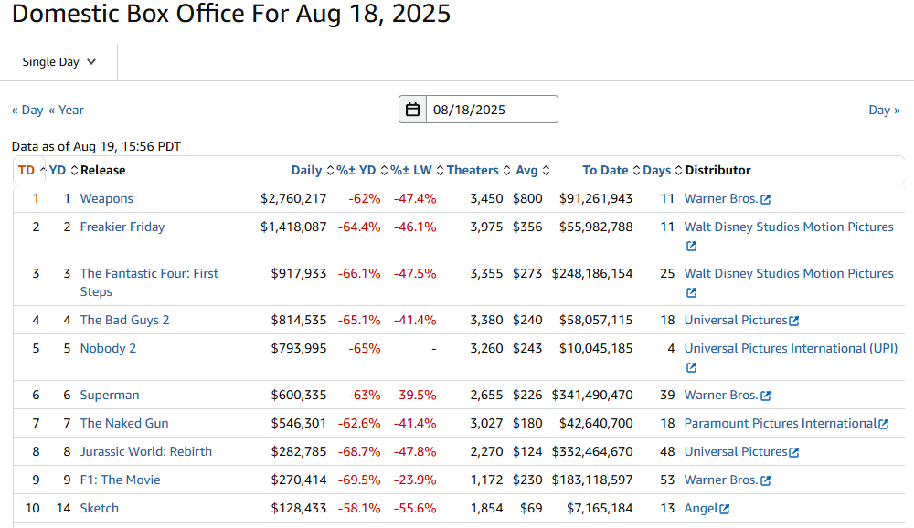Open Warner Bros. distributor link for Superman
Viewport: 914px width, 528px height.
pos(721,396)
